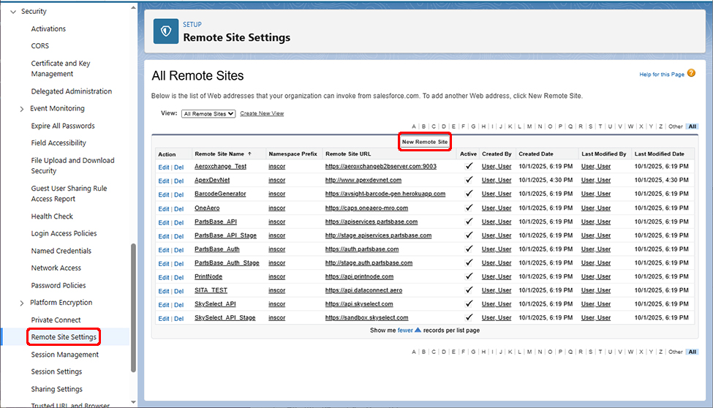The width and height of the screenshot is (713, 408).
Task: Open the PrintNode remote site
Action: click(208, 276)
